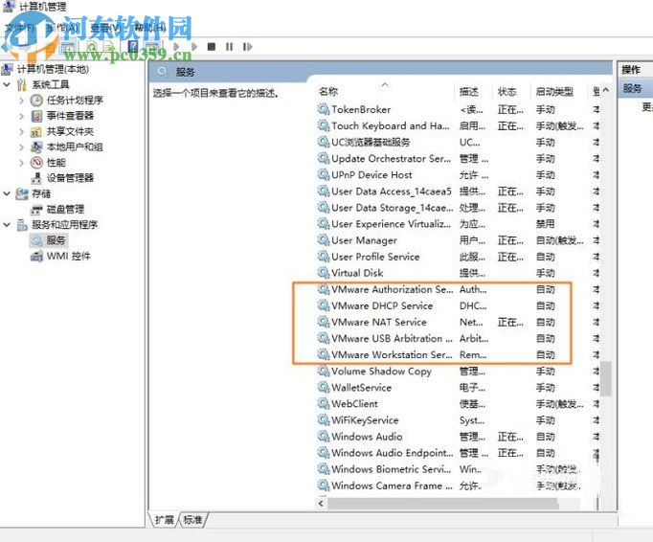Click the Virtual Disk service gear icon
Viewport: 653px width, 542px height.
click(324, 273)
